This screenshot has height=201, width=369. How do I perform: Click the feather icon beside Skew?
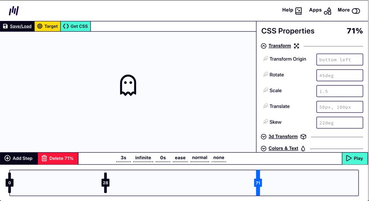click(266, 122)
